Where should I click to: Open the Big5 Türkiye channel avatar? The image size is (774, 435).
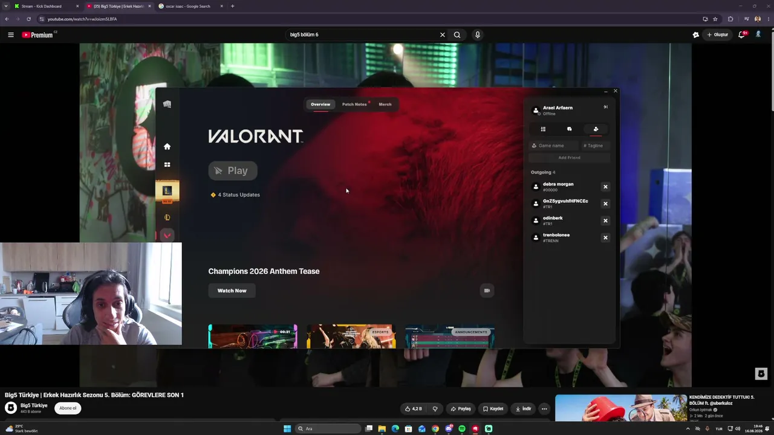[11, 408]
